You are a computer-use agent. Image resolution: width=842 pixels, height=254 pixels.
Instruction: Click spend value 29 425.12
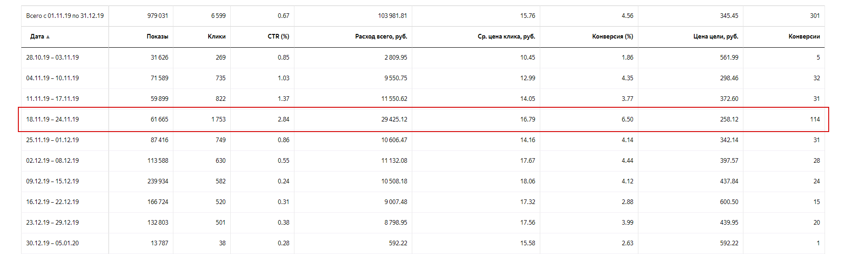394,120
